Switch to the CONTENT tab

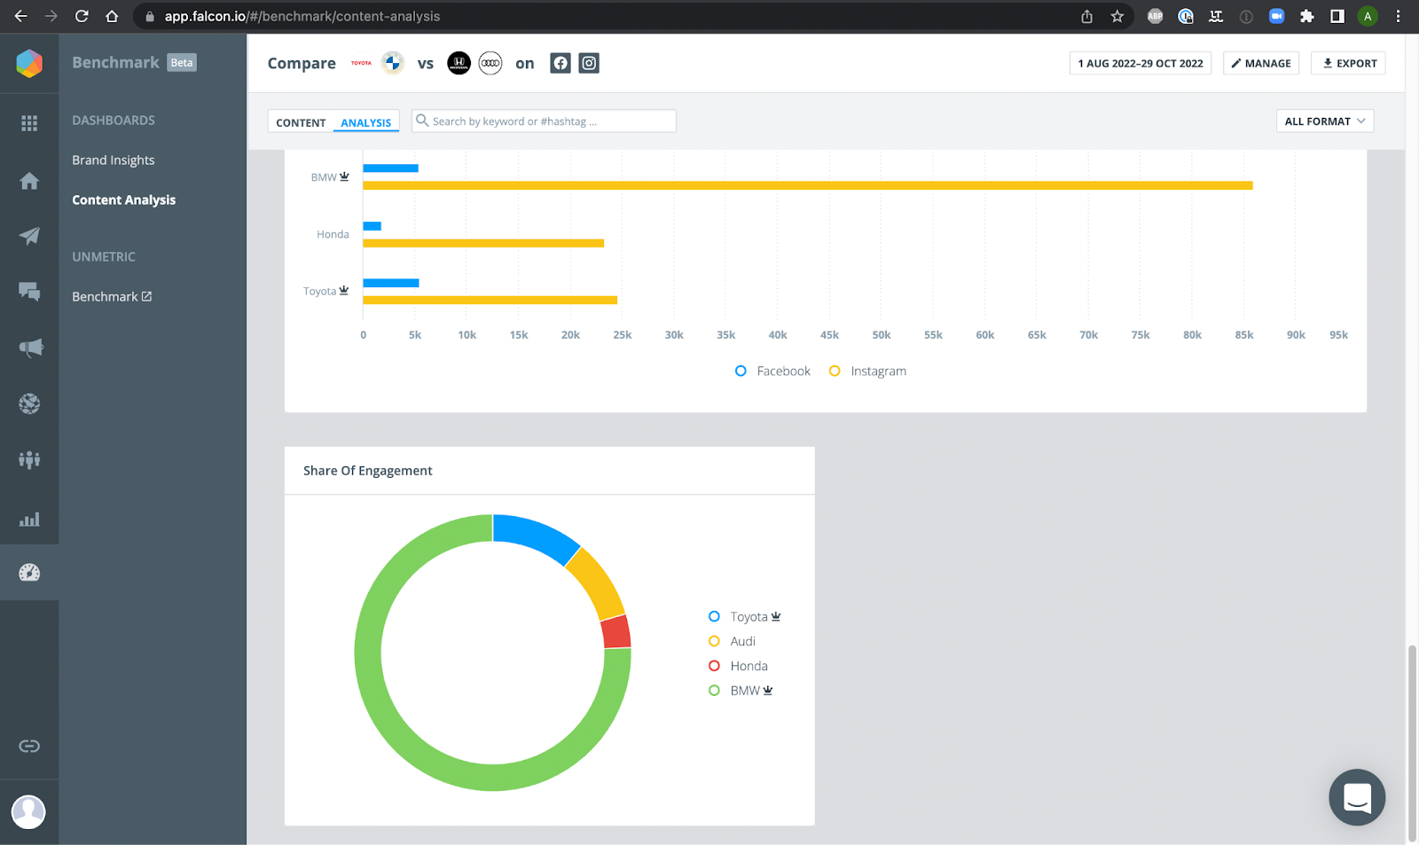tap(300, 122)
